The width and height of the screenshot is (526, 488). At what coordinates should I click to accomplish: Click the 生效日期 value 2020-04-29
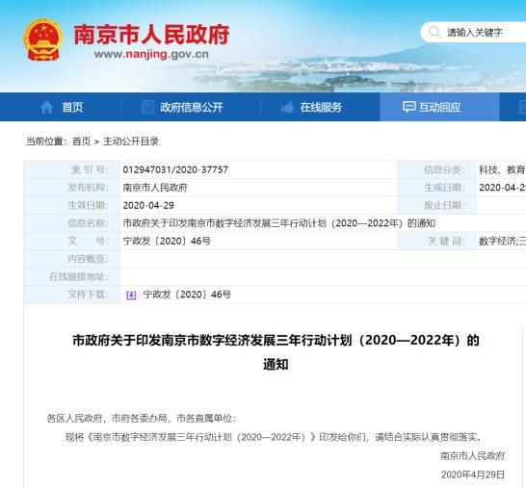coord(148,205)
